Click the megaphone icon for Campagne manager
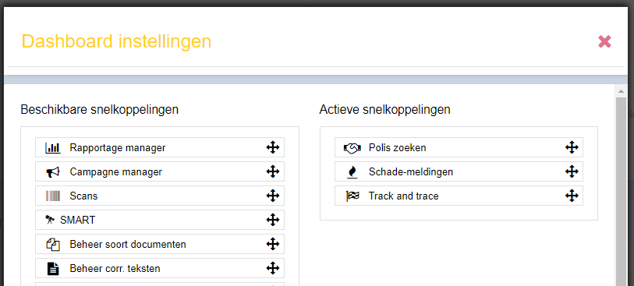This screenshot has height=286, width=634. click(53, 172)
